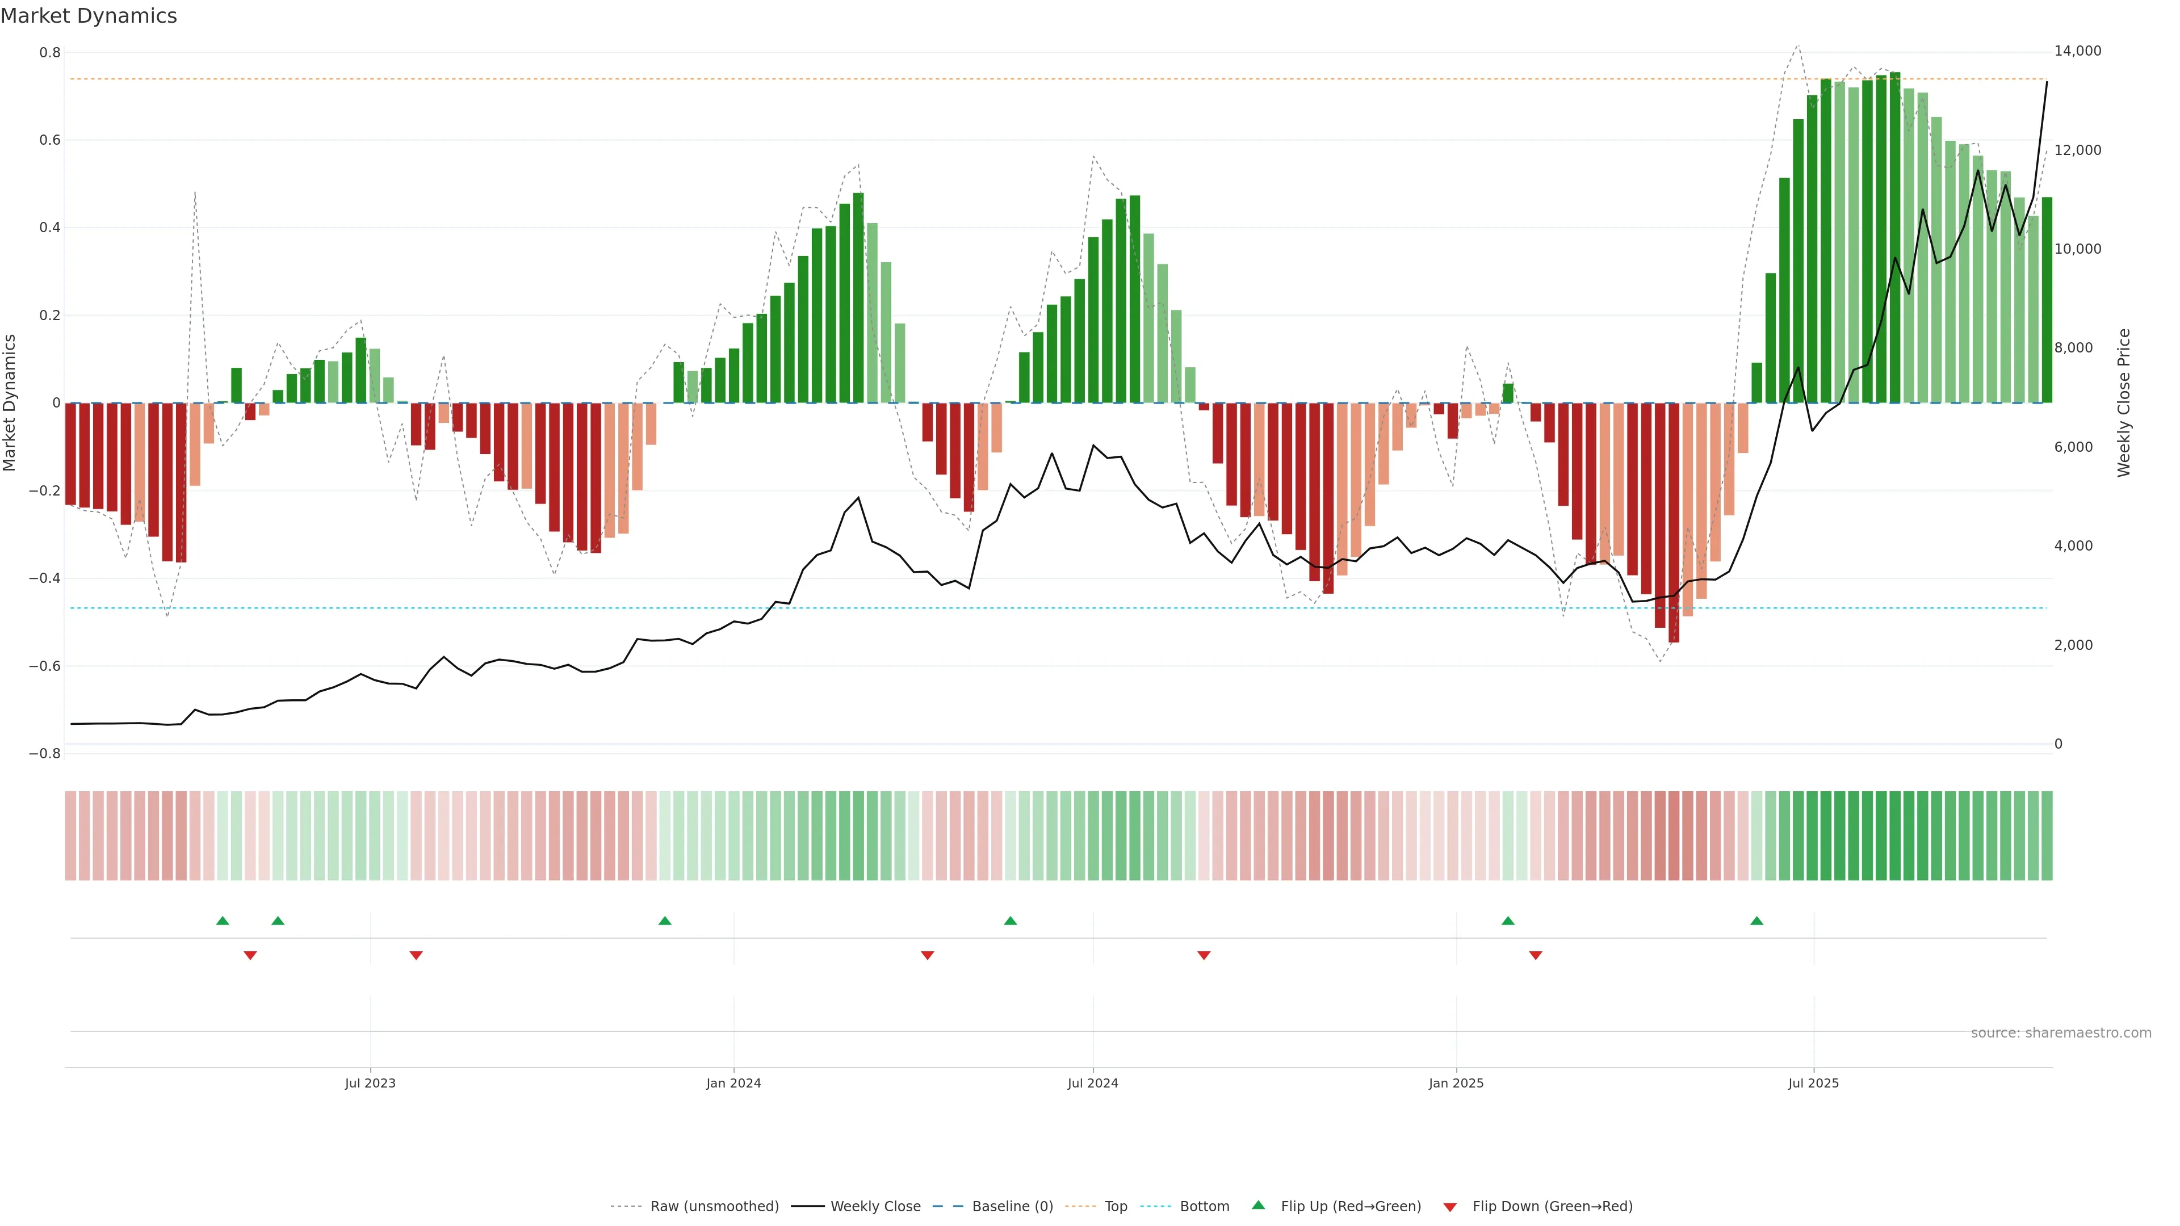The height and width of the screenshot is (1226, 2180).
Task: Toggle the Top threshold legend item
Action: pos(1116,1207)
